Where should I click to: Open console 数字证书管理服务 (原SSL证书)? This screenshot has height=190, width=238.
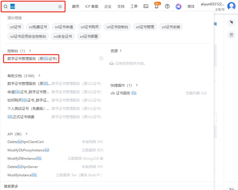coord(32,58)
